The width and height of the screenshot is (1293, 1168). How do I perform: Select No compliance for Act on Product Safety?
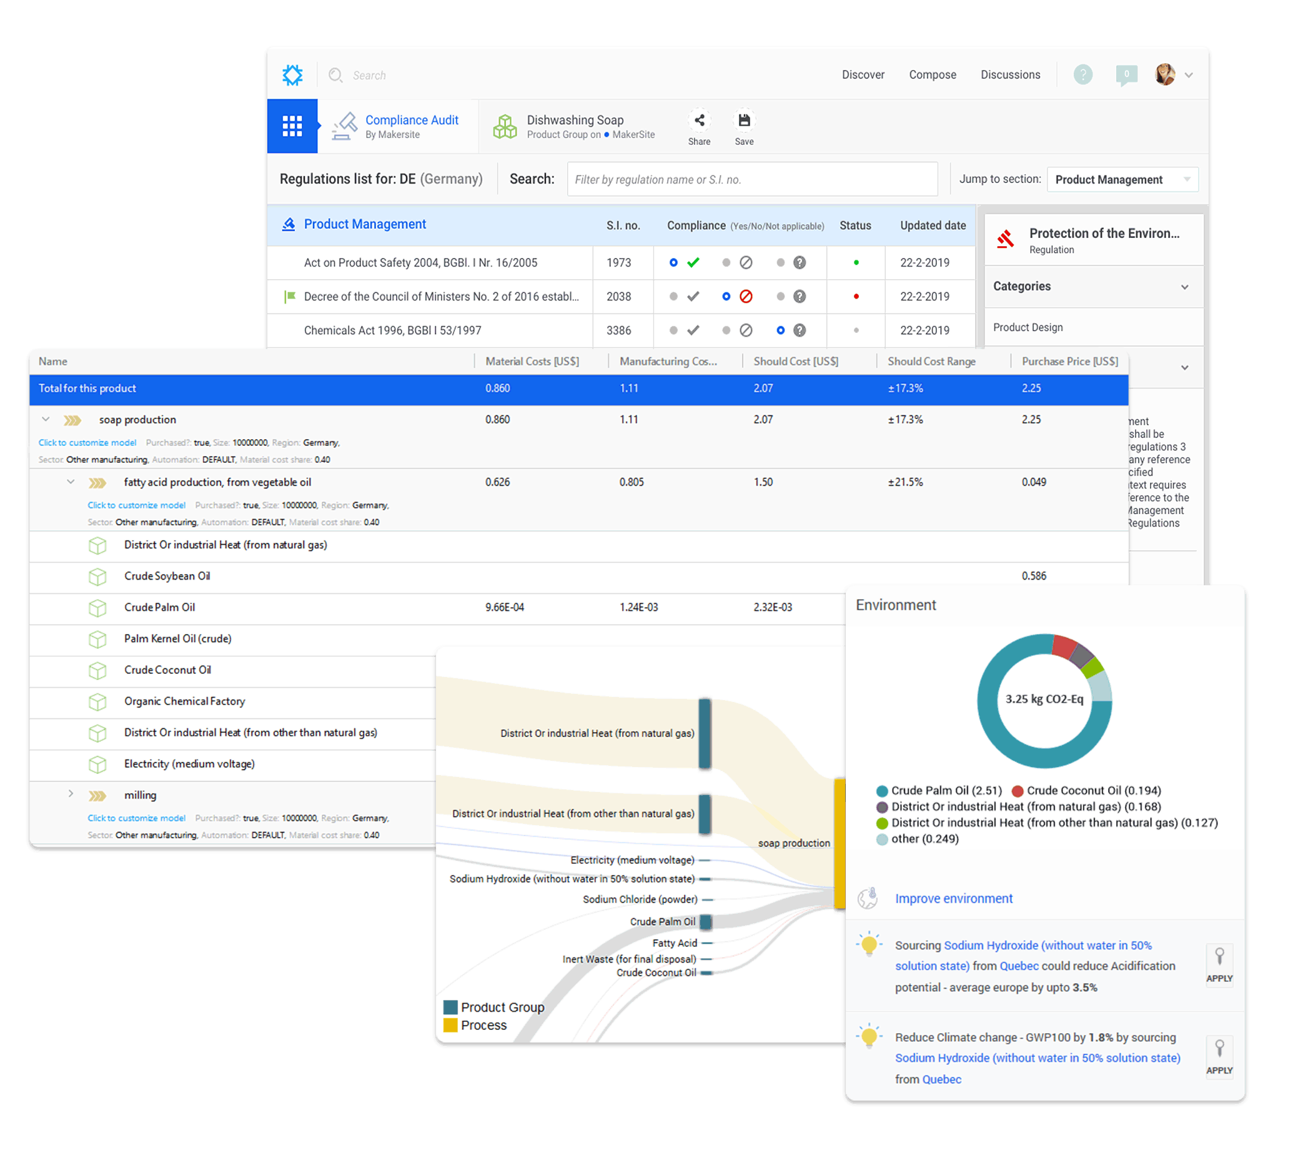pos(726,262)
